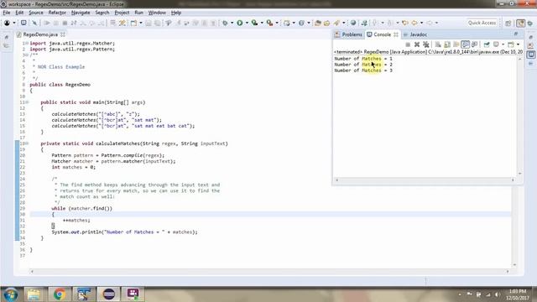Open the Run button dropdown arrow
Viewport: 537px width, 302px height.
(x=247, y=23)
